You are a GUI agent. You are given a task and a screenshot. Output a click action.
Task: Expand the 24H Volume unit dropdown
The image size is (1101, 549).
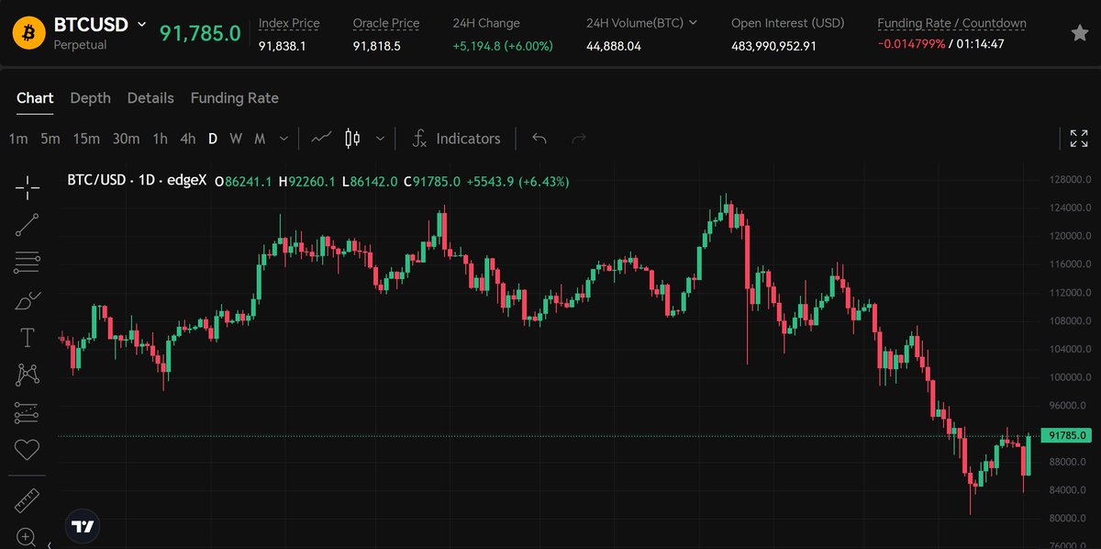(693, 23)
